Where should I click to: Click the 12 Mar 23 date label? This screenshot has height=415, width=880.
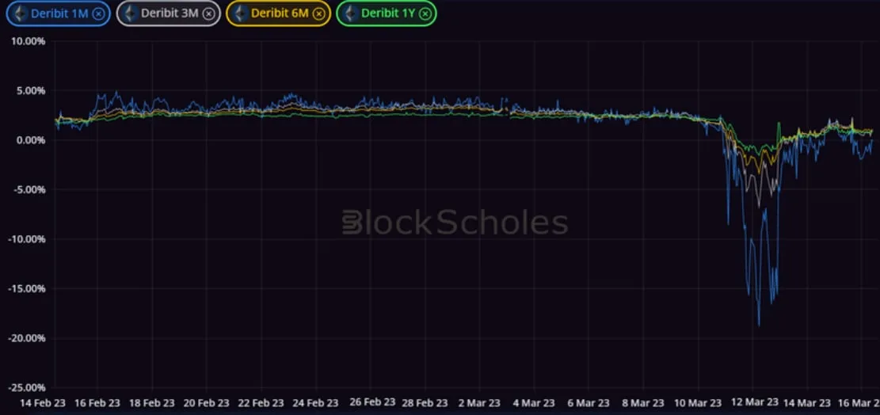[755, 402]
